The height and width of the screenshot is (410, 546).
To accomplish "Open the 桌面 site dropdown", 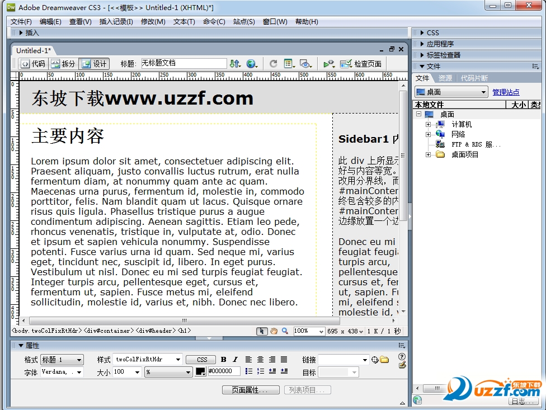I will (451, 92).
